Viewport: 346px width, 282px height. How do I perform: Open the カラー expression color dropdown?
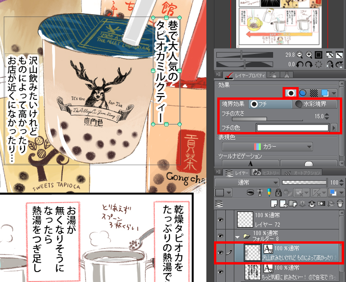(284, 147)
